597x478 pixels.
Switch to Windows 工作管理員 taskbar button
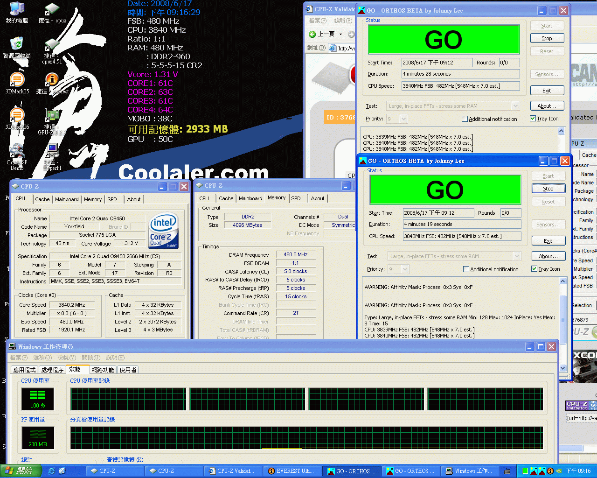pos(471,471)
